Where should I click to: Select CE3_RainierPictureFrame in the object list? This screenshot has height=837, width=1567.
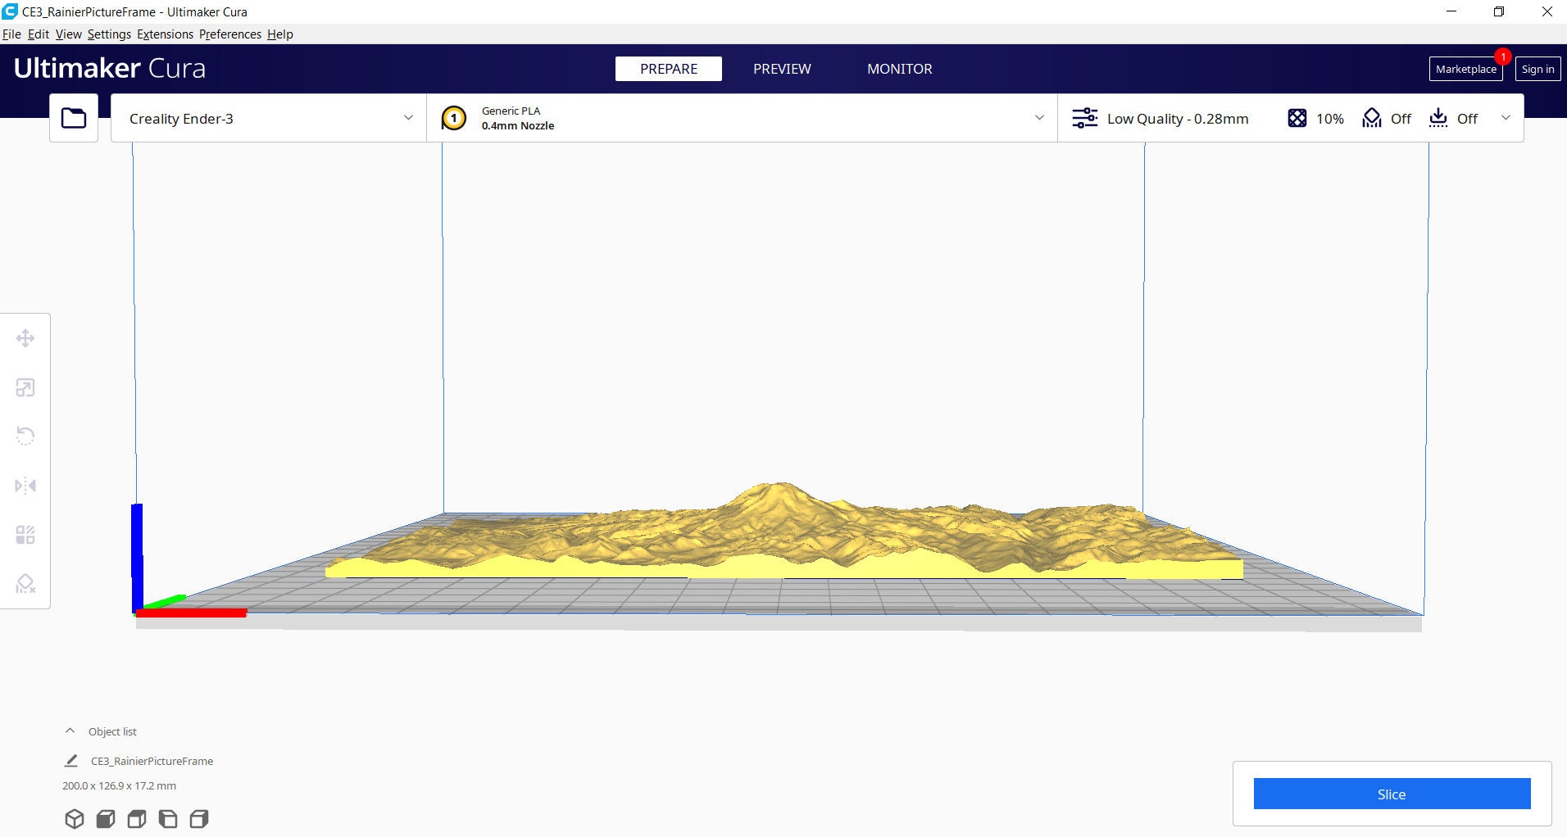(x=152, y=761)
